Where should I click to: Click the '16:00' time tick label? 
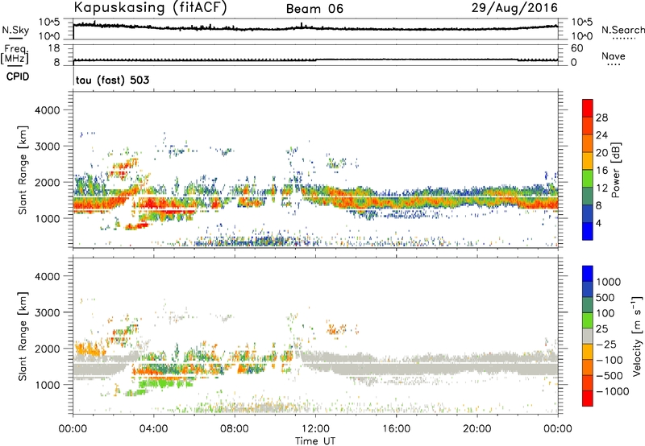(396, 429)
